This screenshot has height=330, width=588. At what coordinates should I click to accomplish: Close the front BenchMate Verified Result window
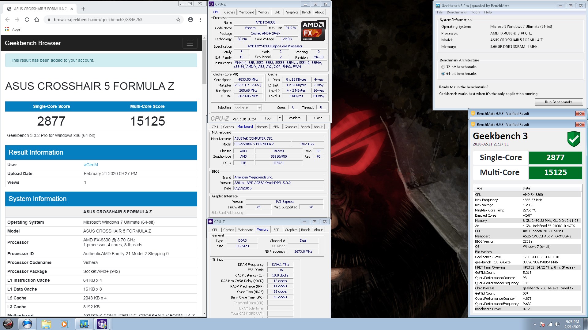click(x=580, y=125)
